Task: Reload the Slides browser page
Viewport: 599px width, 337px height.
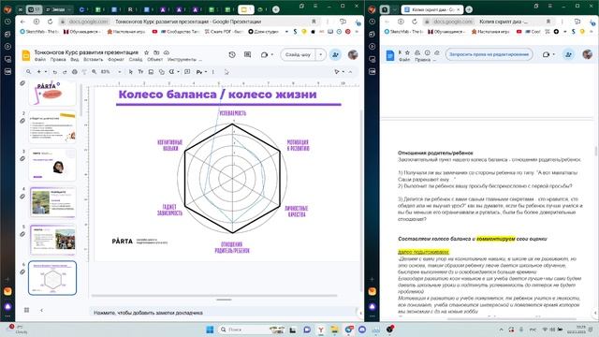Action: (x=50, y=22)
